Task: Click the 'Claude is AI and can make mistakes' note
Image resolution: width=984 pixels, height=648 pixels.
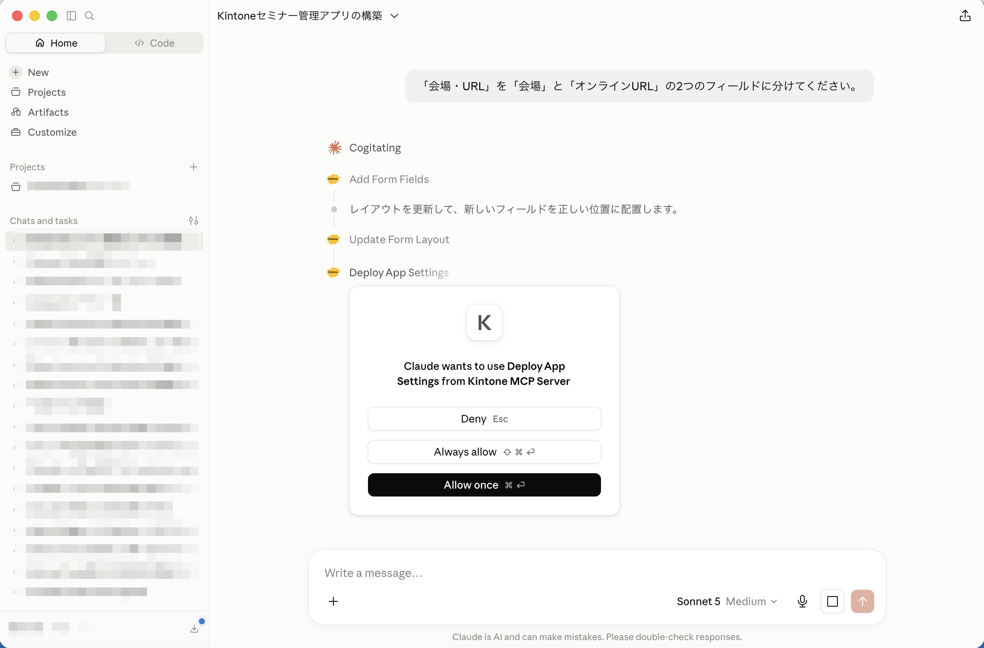Action: tap(596, 637)
